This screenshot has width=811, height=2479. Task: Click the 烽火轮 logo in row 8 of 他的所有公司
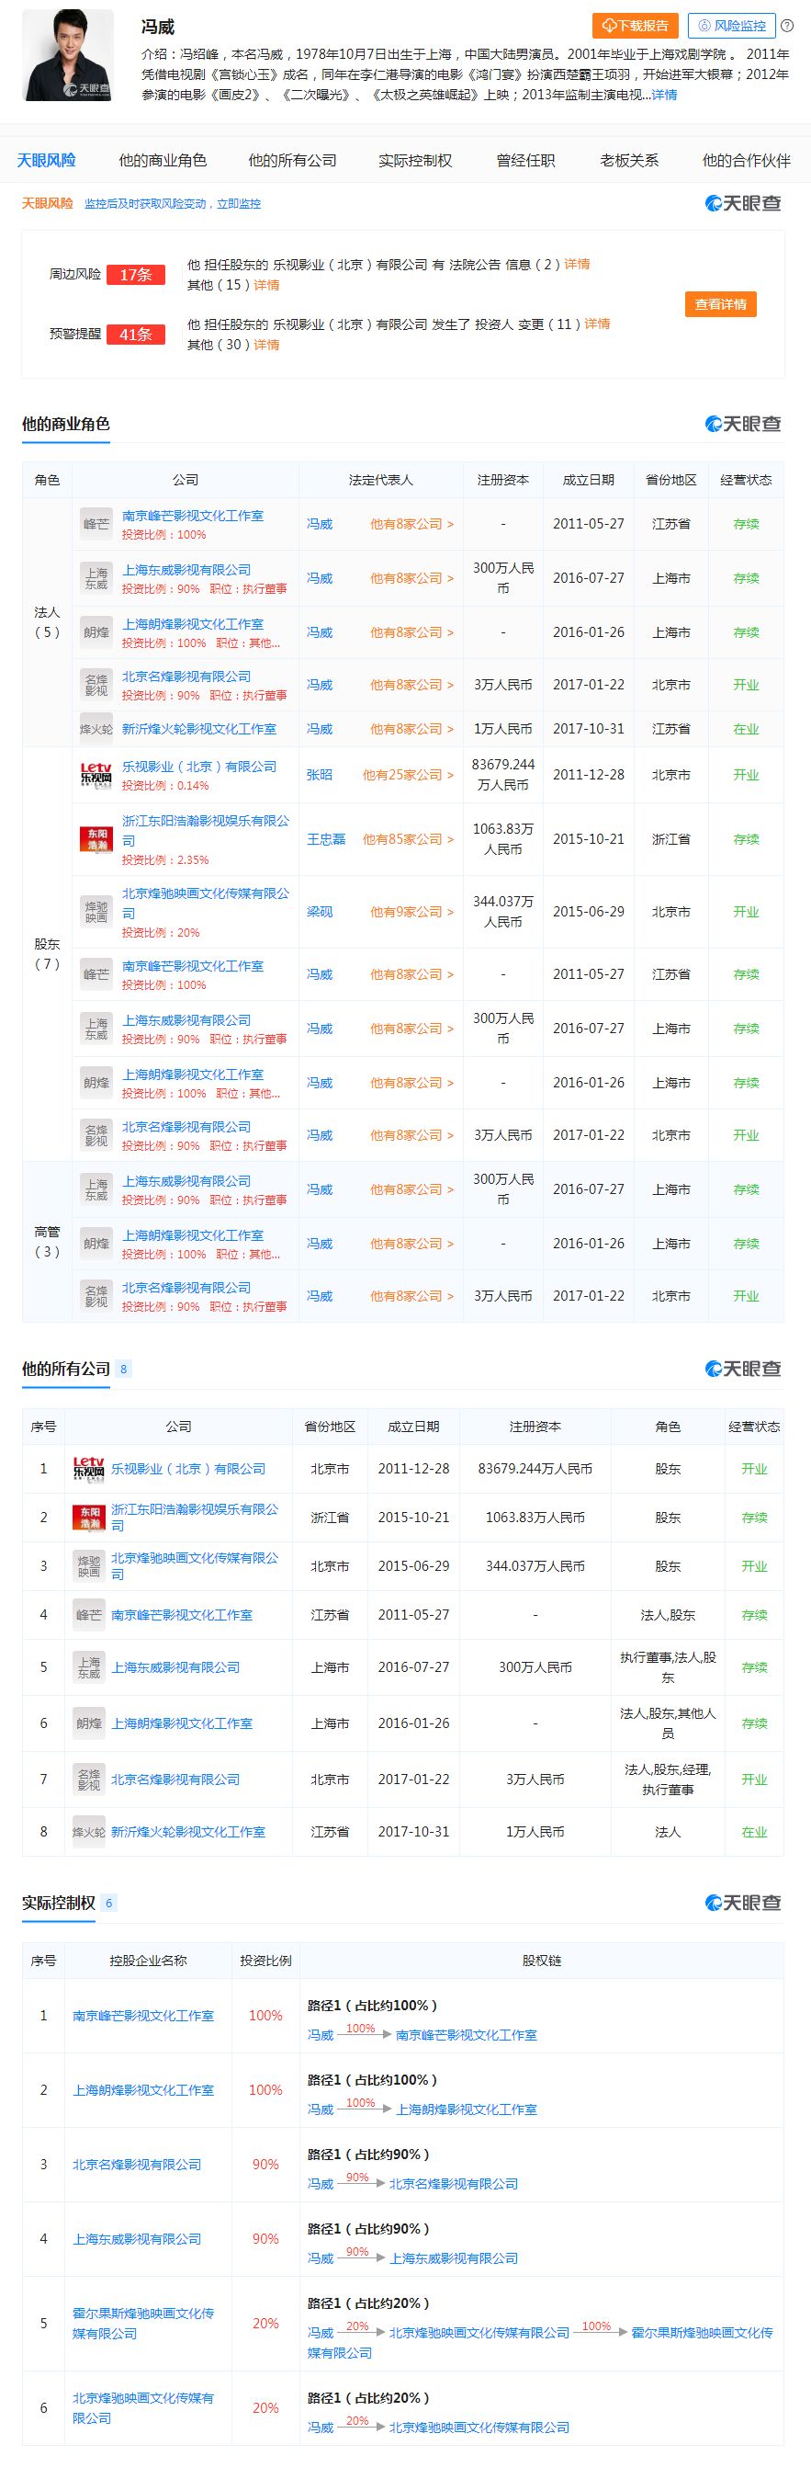click(x=88, y=1832)
